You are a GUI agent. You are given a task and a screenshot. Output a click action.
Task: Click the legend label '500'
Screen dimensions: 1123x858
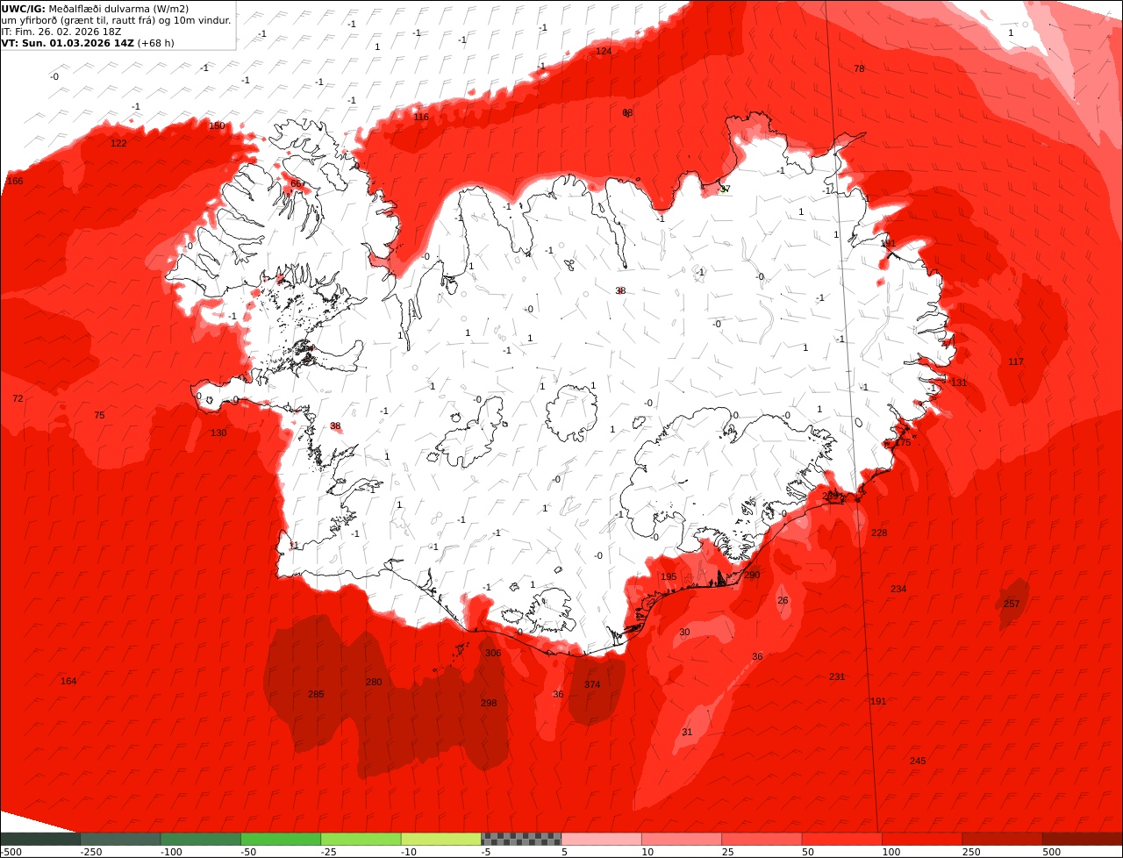click(x=1052, y=852)
